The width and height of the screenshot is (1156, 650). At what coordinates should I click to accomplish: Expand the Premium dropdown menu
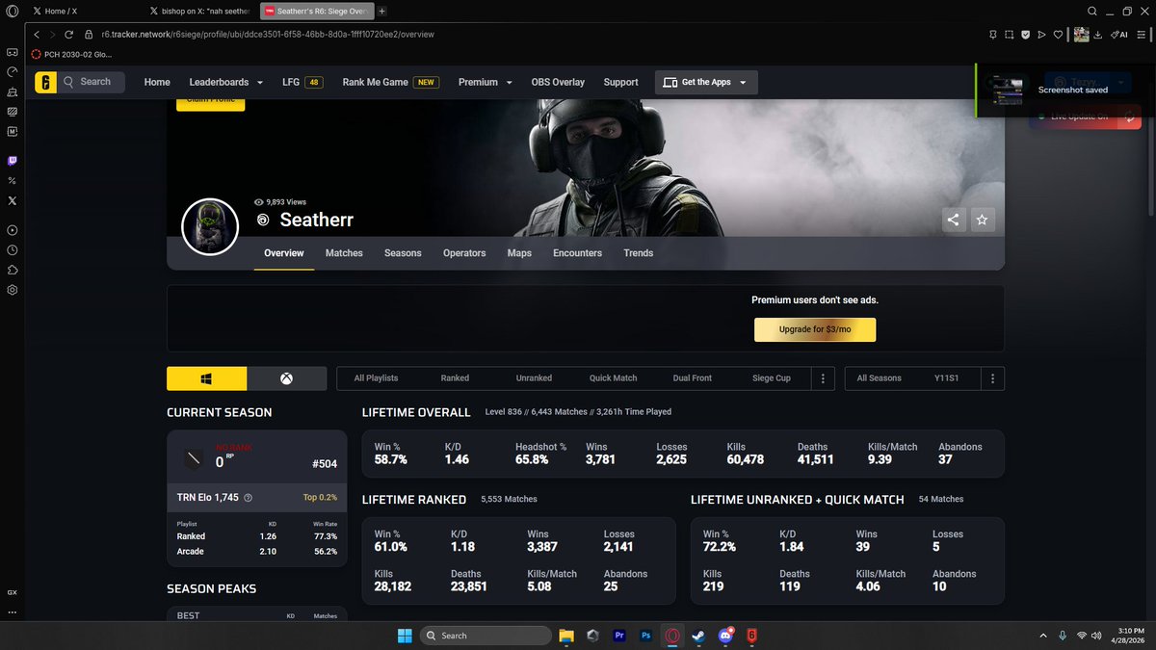click(x=485, y=82)
